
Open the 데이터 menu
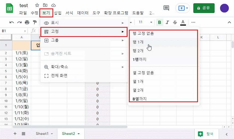coord(83,13)
